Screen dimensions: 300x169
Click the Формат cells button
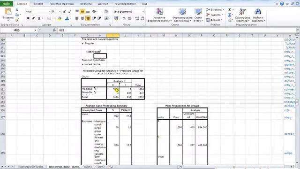coord(214,20)
